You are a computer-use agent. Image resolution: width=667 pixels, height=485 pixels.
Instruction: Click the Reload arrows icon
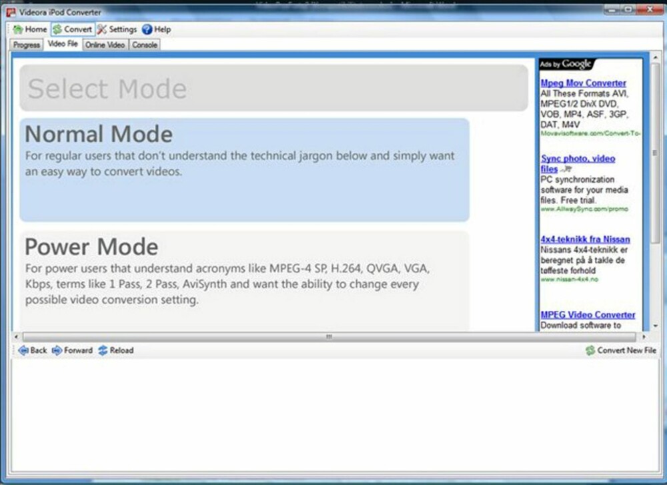[103, 350]
